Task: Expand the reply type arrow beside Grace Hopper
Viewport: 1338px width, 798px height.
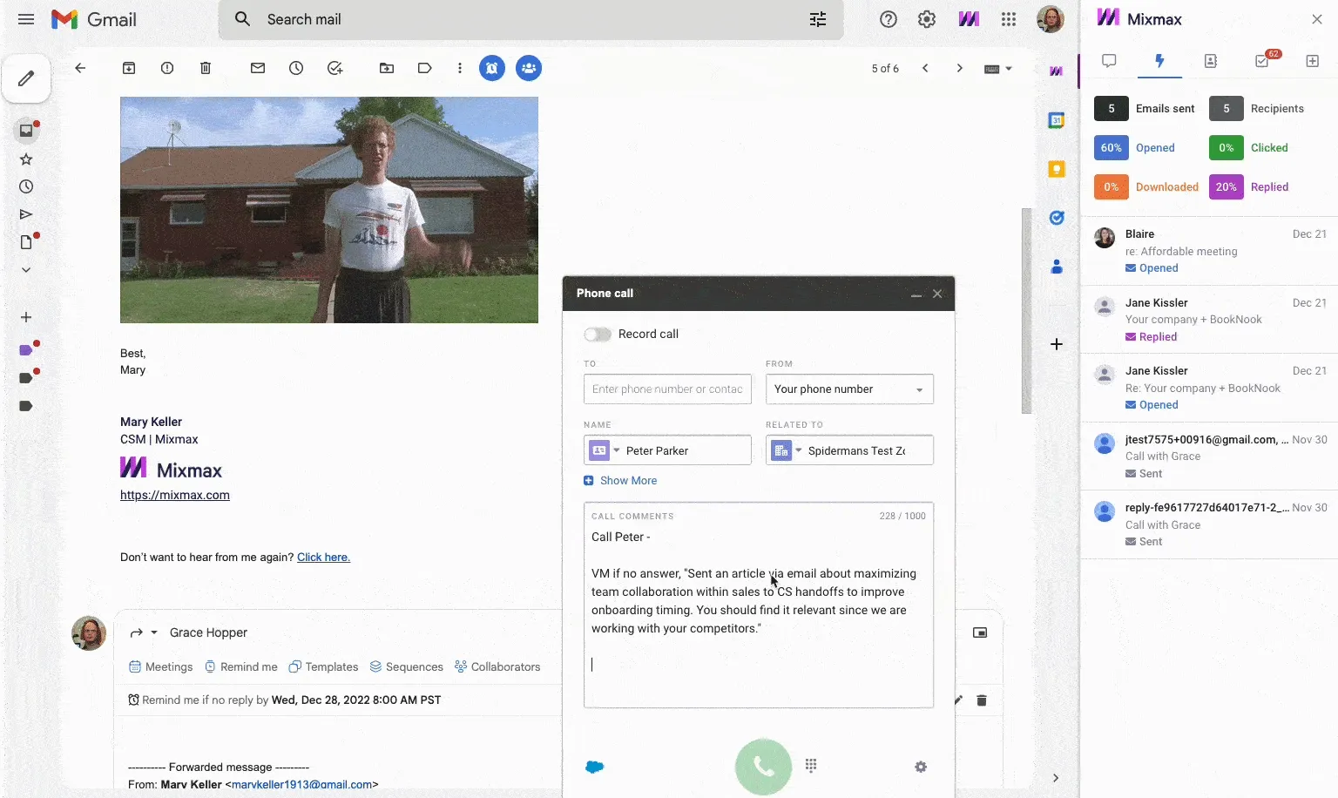Action: (154, 632)
